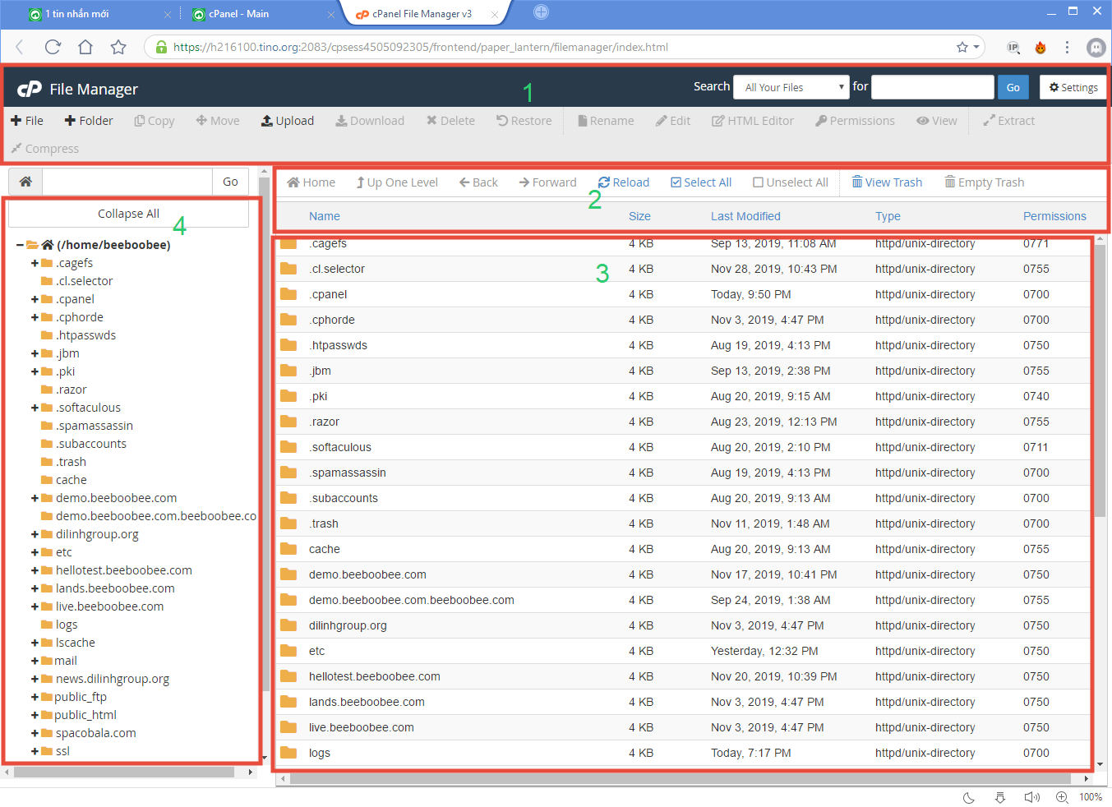Click the browser reload icon
This screenshot has height=807, width=1112.
(x=53, y=47)
